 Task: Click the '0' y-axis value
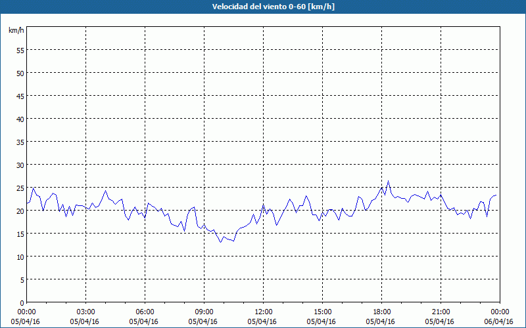(22, 303)
